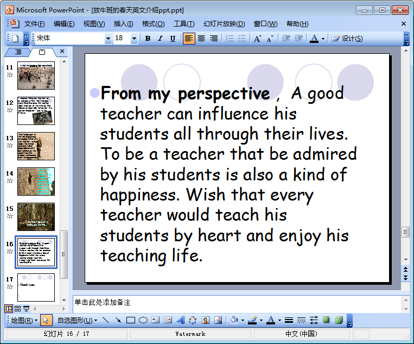Insert clip art
Viewport: 414px width, 344px height.
point(206,320)
